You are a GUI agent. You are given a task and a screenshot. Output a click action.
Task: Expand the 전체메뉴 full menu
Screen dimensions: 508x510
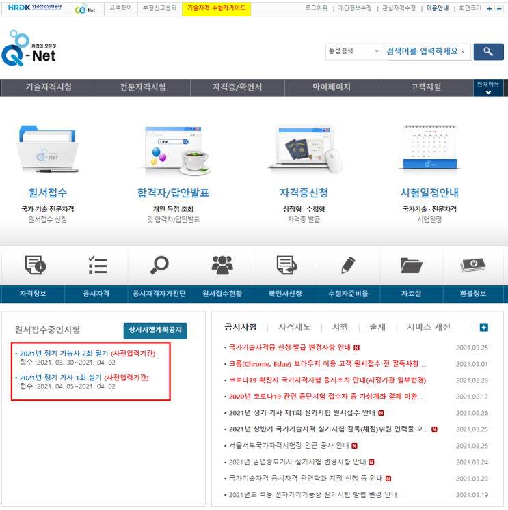pos(488,88)
